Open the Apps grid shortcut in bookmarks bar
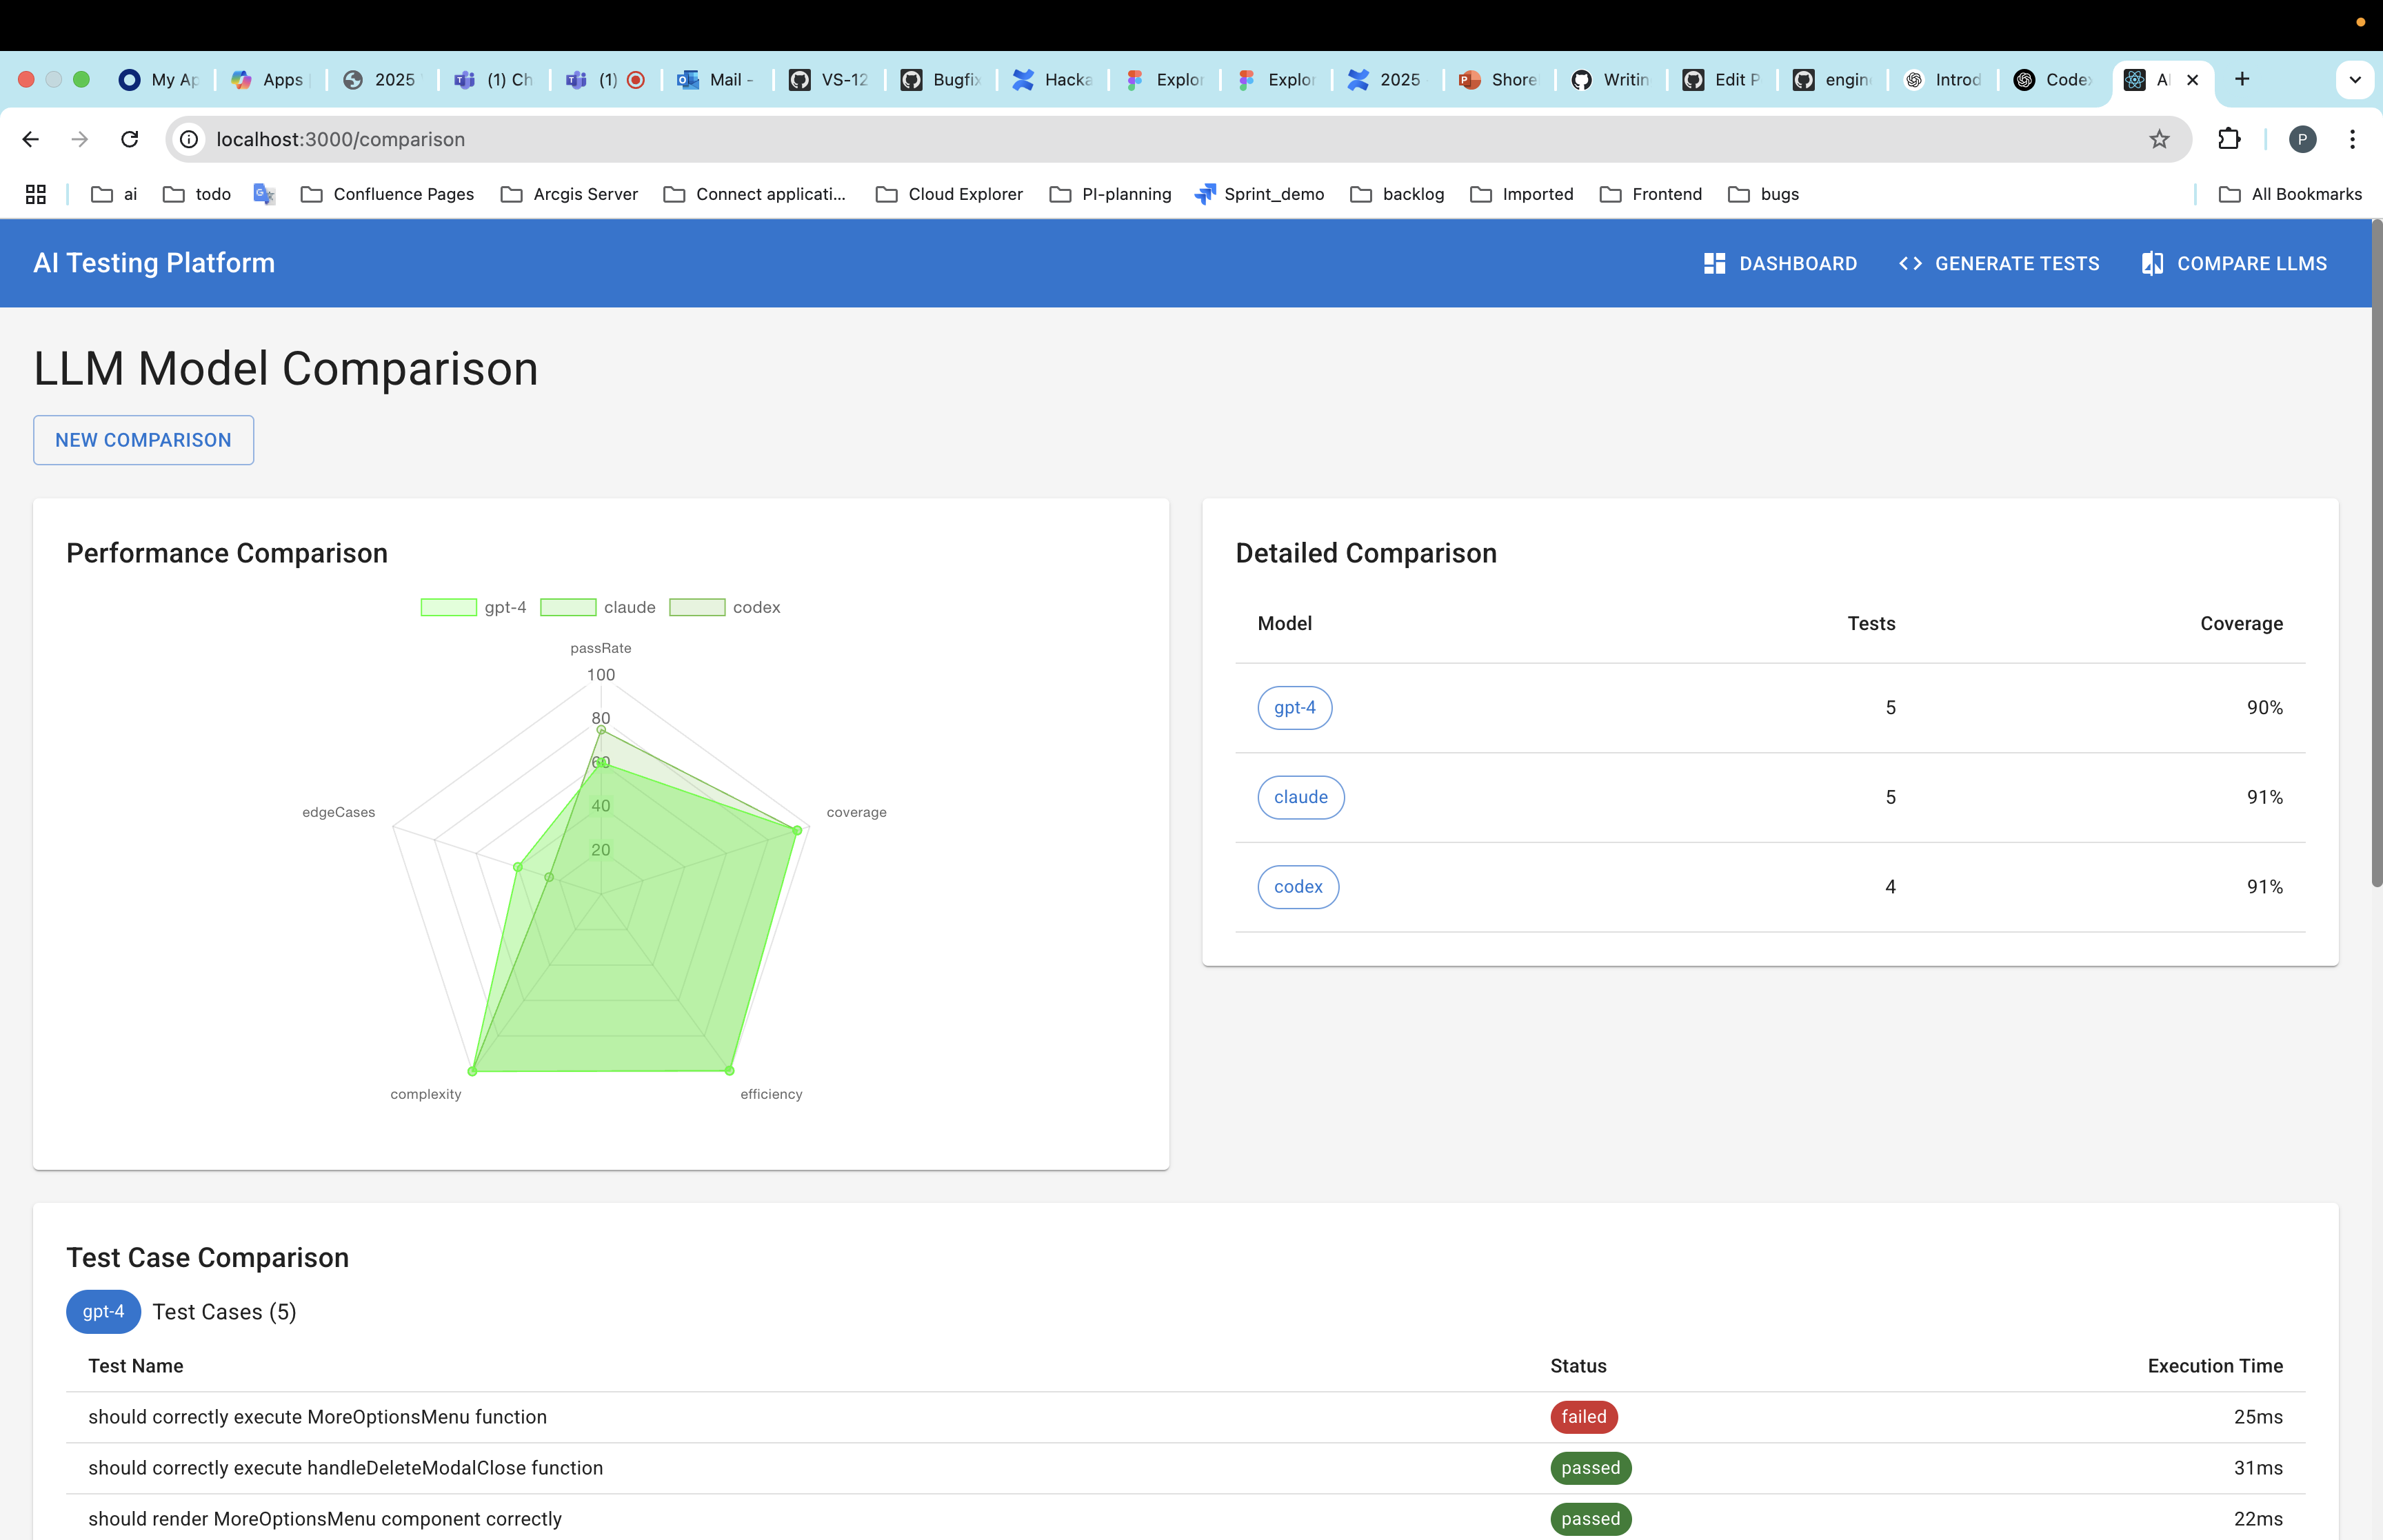The image size is (2383, 1540). 36,194
